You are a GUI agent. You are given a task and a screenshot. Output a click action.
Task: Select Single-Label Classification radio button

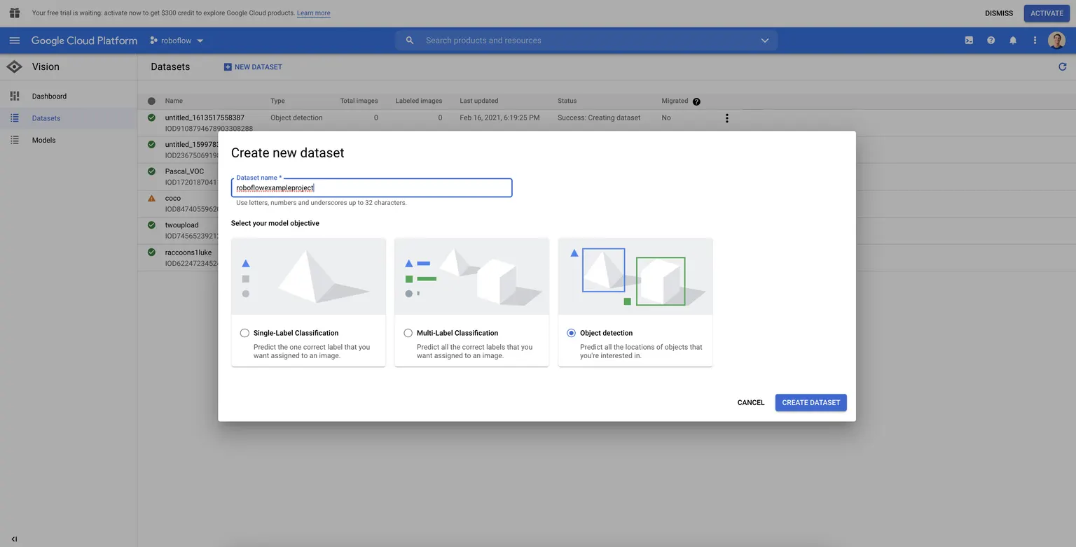click(x=244, y=333)
